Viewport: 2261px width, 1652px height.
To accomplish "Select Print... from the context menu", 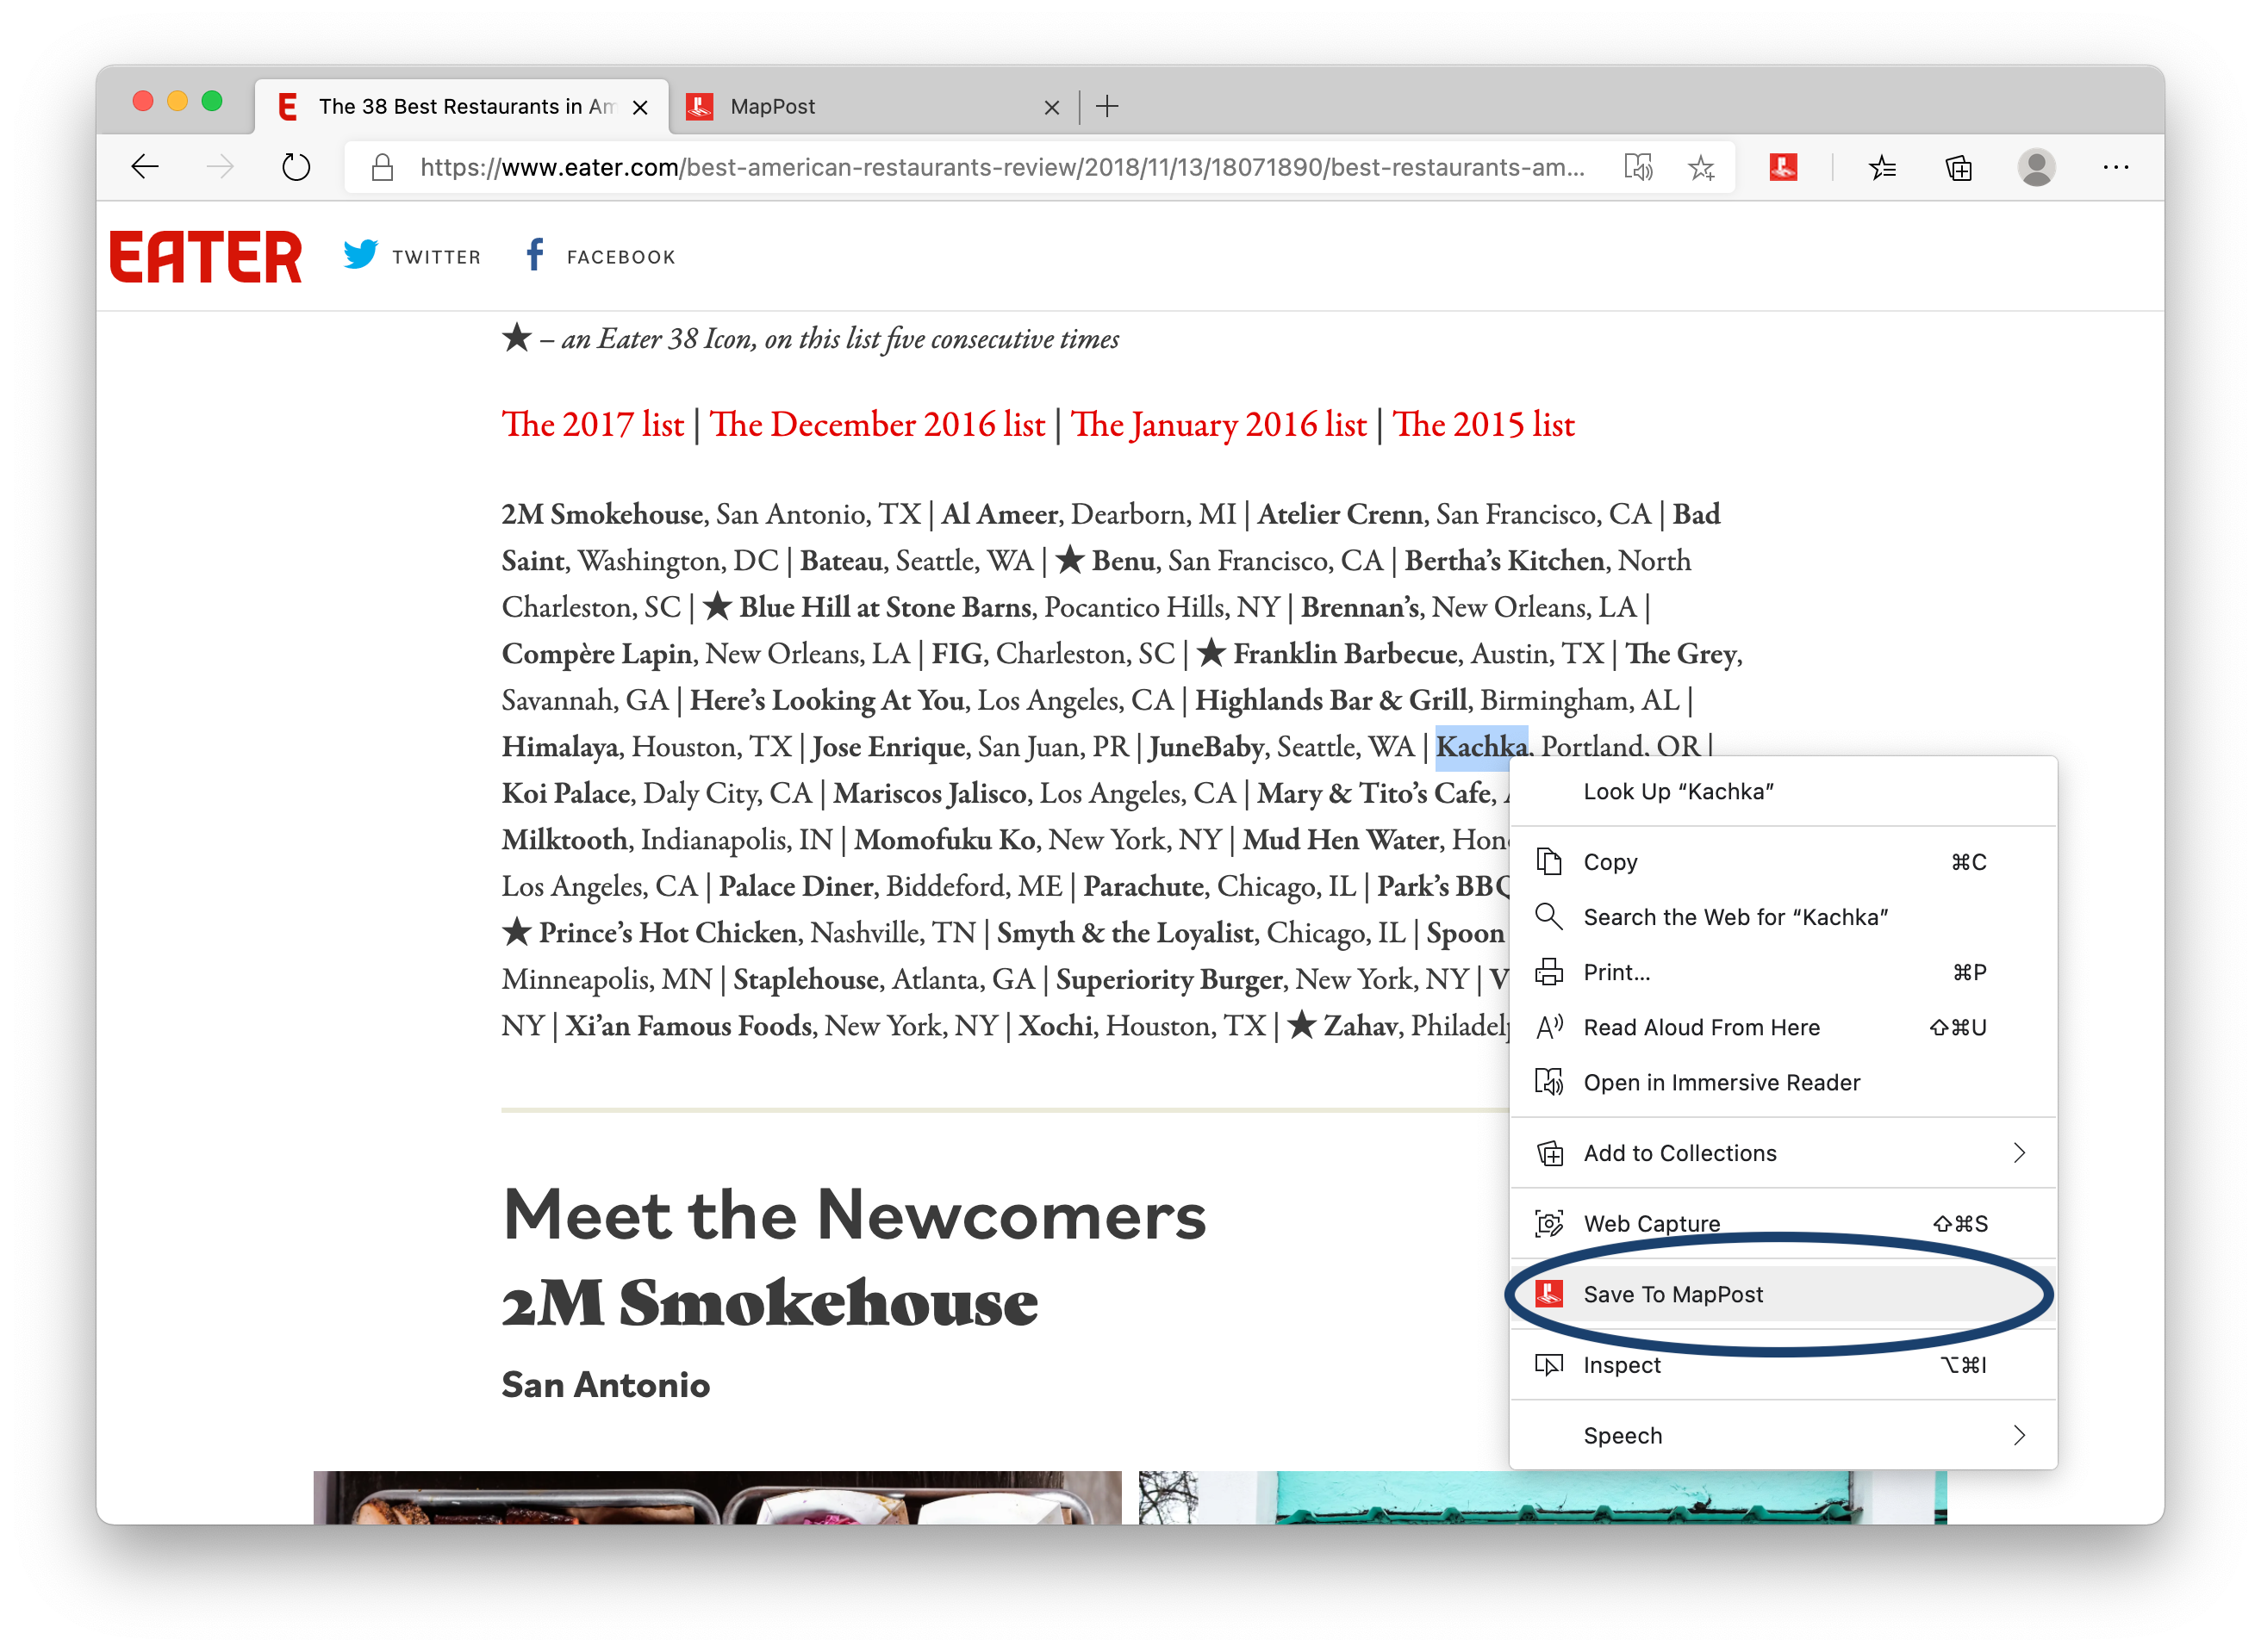I will coord(1783,972).
